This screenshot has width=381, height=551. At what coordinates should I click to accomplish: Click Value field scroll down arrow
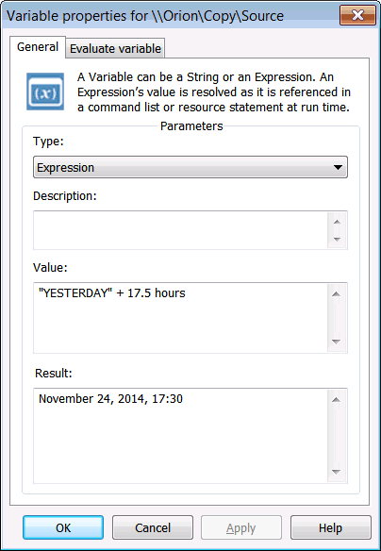click(337, 342)
